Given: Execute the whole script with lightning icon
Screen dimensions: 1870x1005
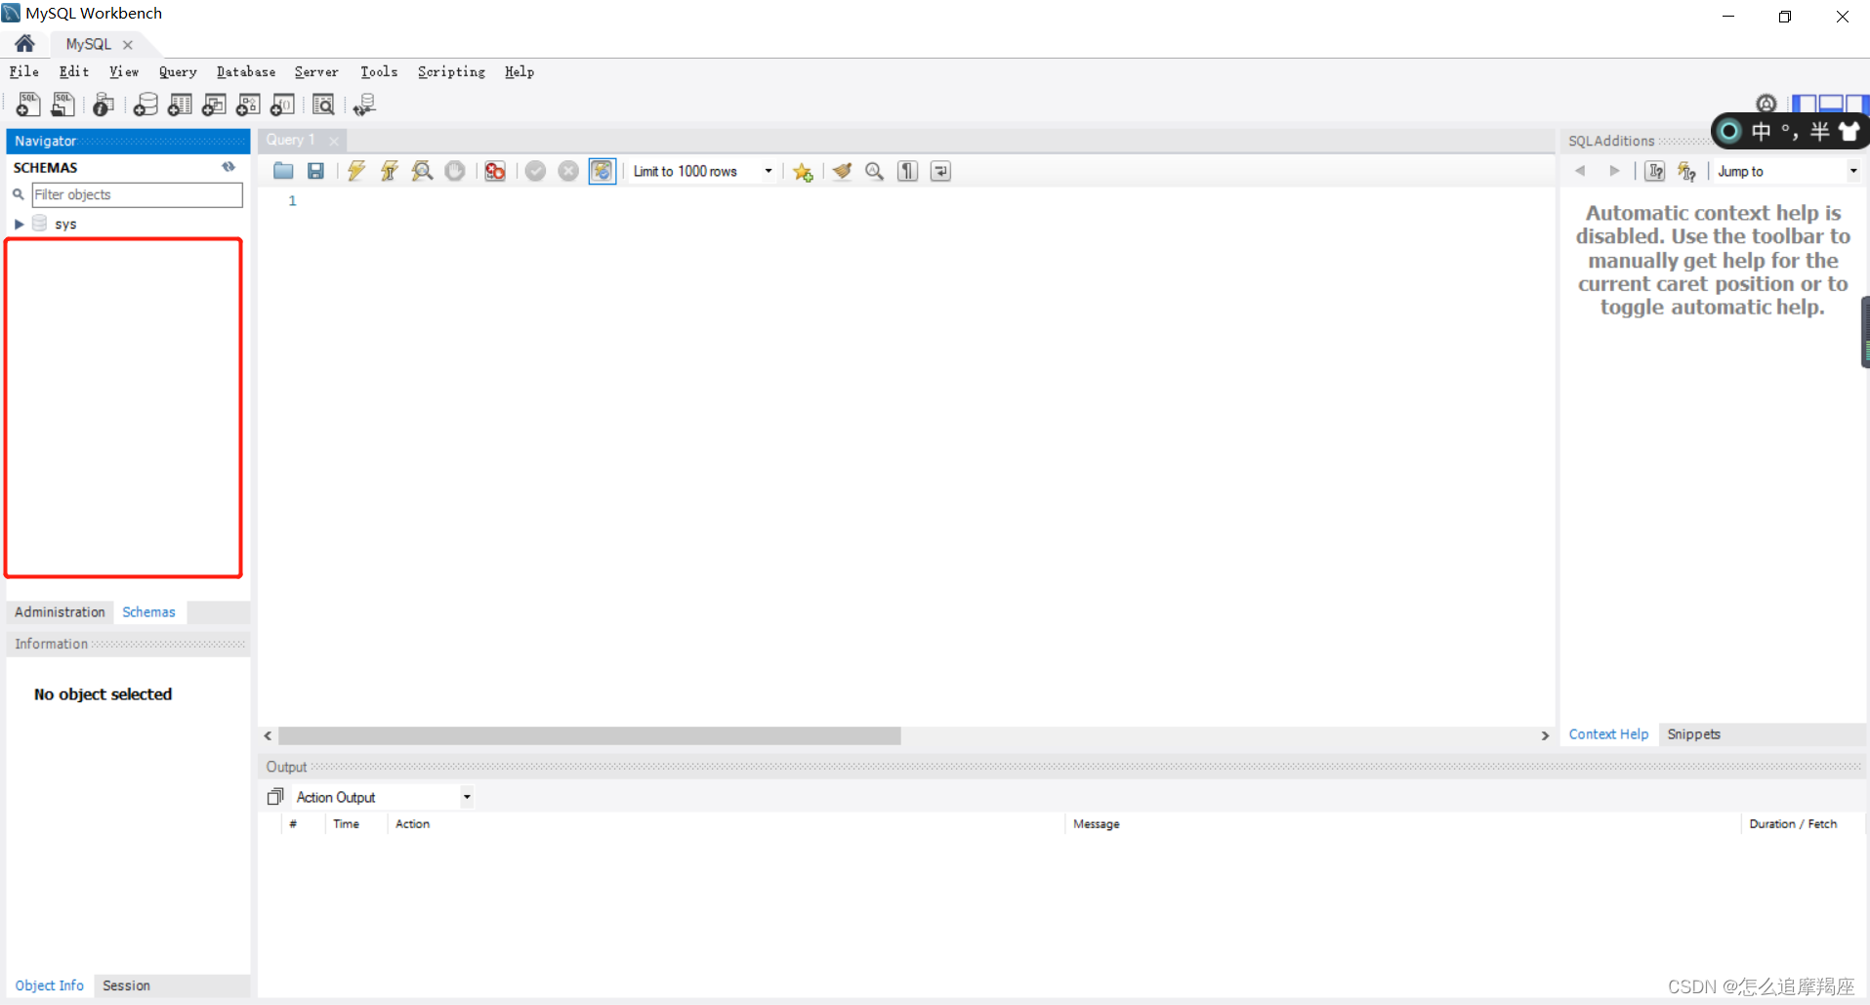Looking at the screenshot, I should click(356, 171).
